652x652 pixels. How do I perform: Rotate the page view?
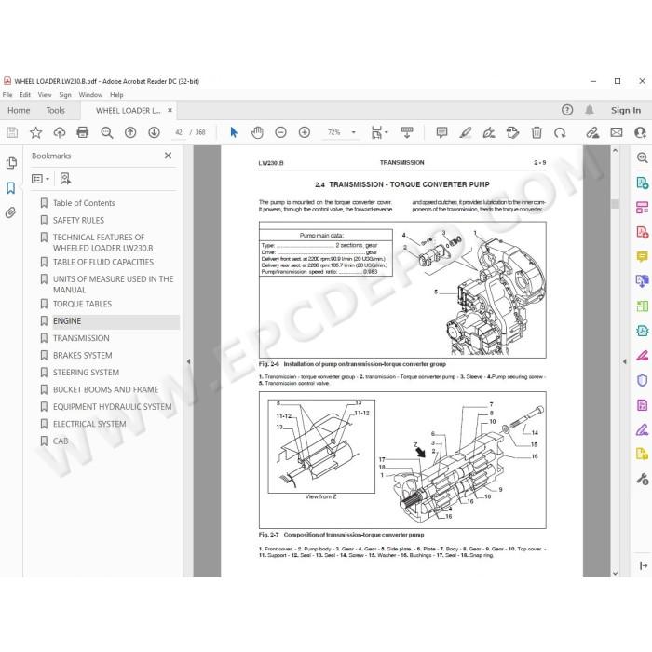pyautogui.click(x=560, y=132)
